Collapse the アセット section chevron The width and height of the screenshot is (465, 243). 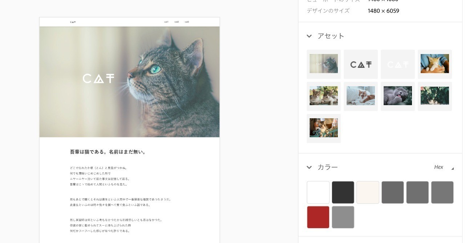pyautogui.click(x=309, y=36)
